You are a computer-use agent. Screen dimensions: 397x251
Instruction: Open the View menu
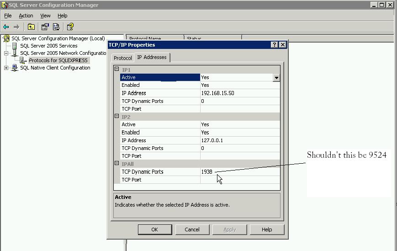point(45,16)
